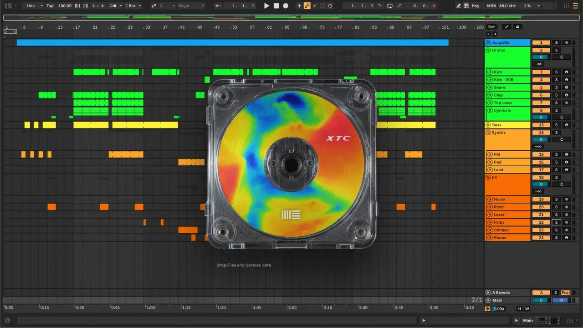
Task: Start playback with the Play button
Action: tap(267, 6)
